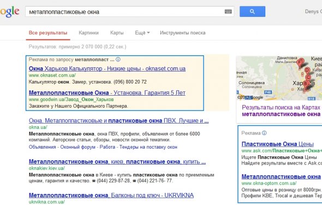Image resolution: width=322 pixels, height=205 pixels.
Task: Click 'Результатов: примерно 2 070 000' count text
Action: point(77,46)
